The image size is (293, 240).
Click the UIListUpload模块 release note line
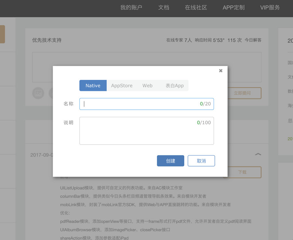121,188
